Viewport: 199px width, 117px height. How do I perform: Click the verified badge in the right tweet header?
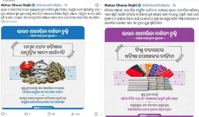139,5
